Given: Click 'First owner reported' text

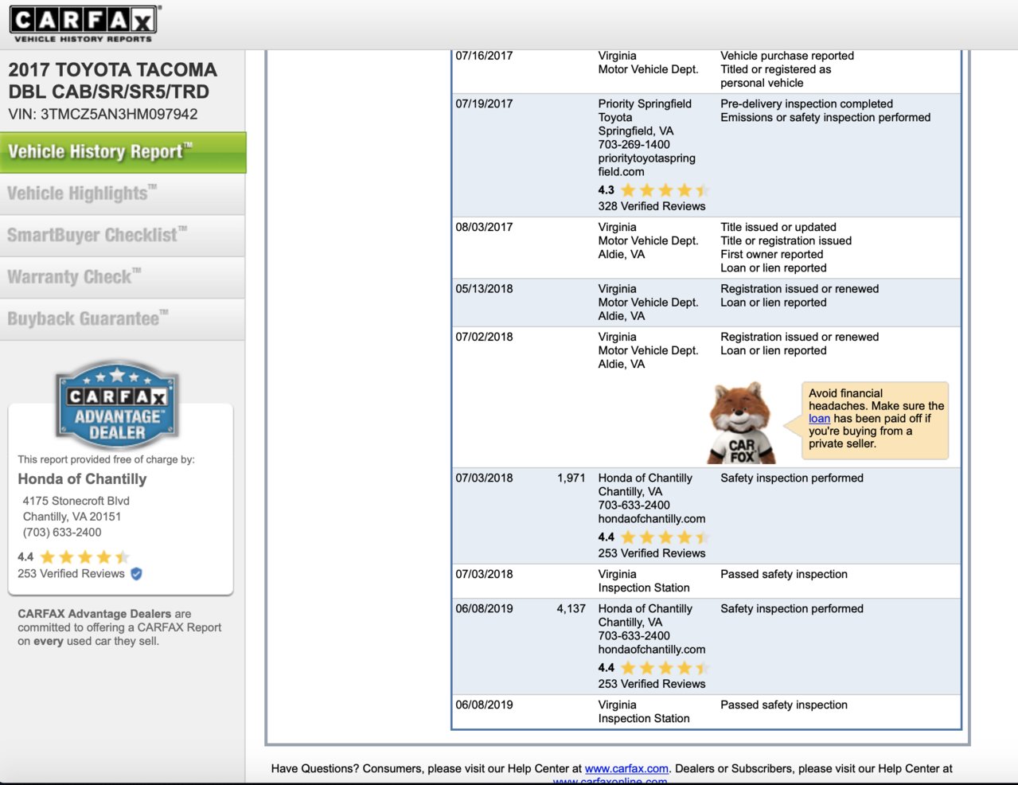Looking at the screenshot, I should [772, 255].
